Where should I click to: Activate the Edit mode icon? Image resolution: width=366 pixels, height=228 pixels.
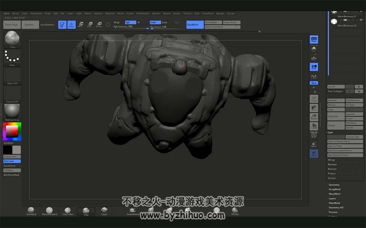point(62,25)
